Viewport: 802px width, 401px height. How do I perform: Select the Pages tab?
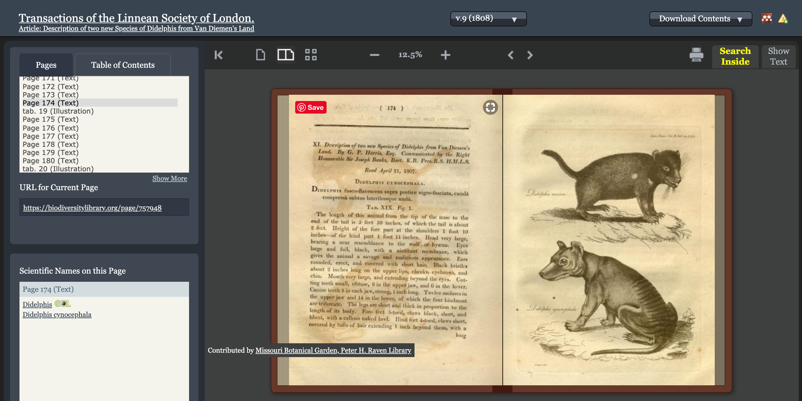(46, 65)
